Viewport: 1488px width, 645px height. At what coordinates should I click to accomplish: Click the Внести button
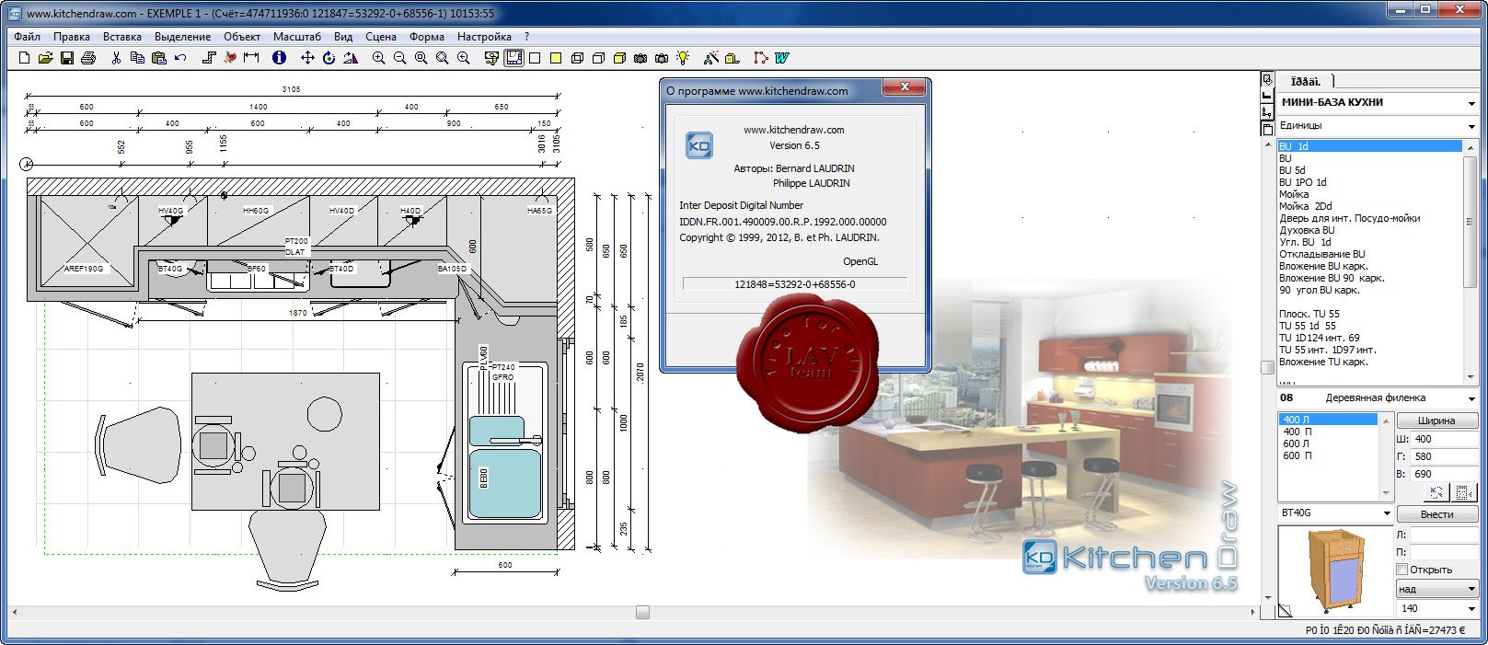pos(1436,514)
